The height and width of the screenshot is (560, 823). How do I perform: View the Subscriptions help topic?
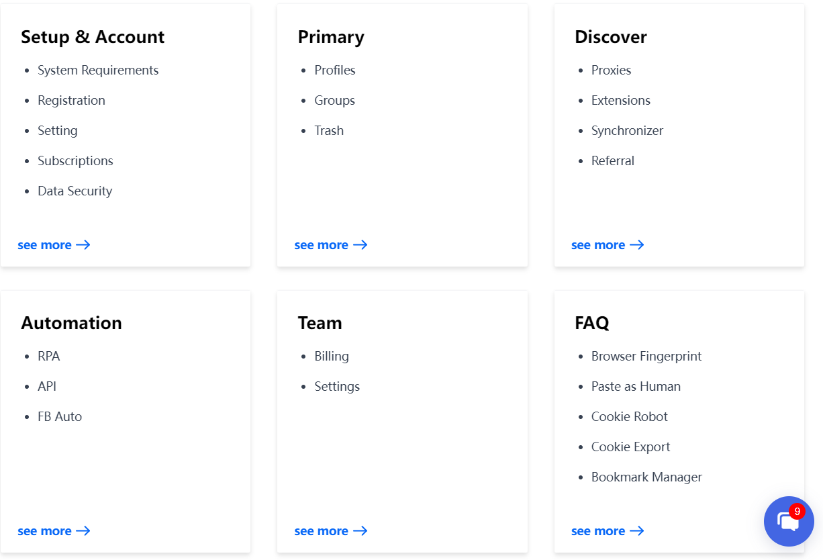point(75,160)
